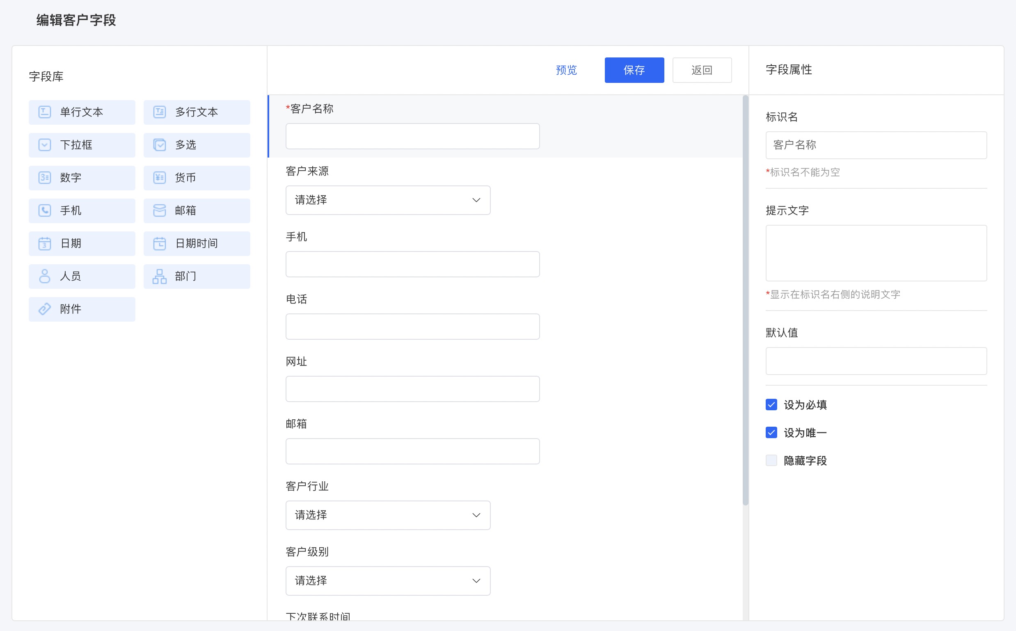This screenshot has width=1016, height=631.
Task: Click the 单行文本 field icon
Action: (45, 112)
